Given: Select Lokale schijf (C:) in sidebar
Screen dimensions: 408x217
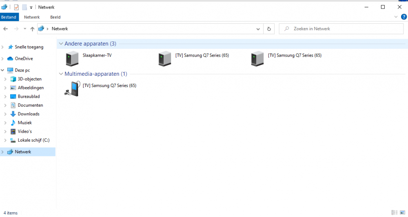Looking at the screenshot, I should [x=33, y=140].
